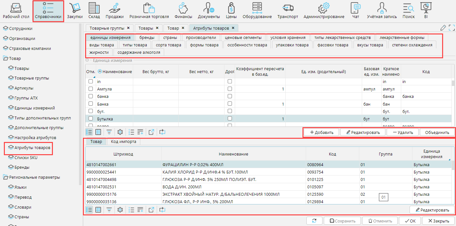Image resolution: width=456 pixels, height=226 pixels.
Task: Collapse the Единица измерения section
Action: [x=87, y=61]
